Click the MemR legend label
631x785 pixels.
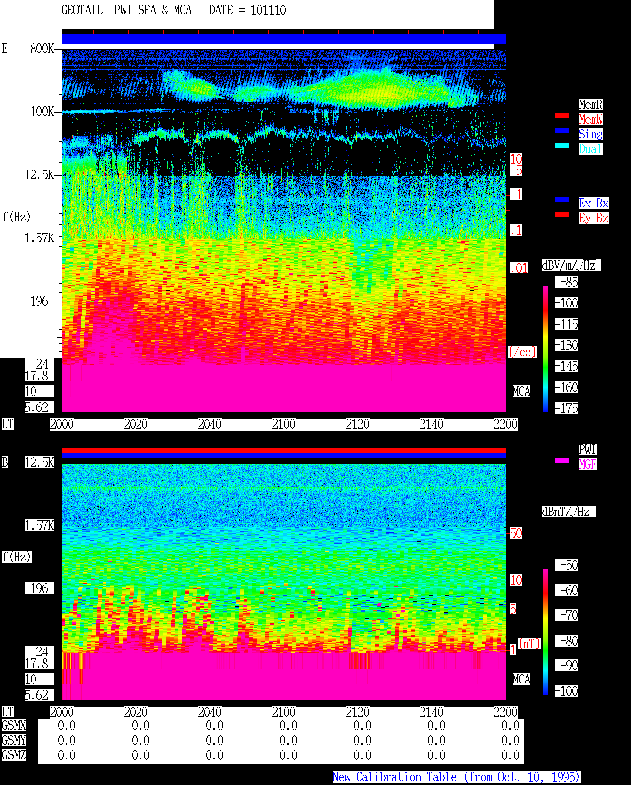coord(591,104)
